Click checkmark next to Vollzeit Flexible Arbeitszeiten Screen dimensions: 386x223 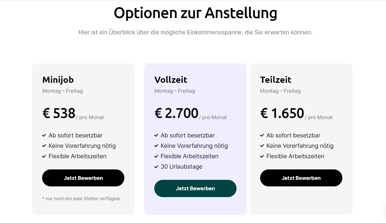(x=156, y=156)
